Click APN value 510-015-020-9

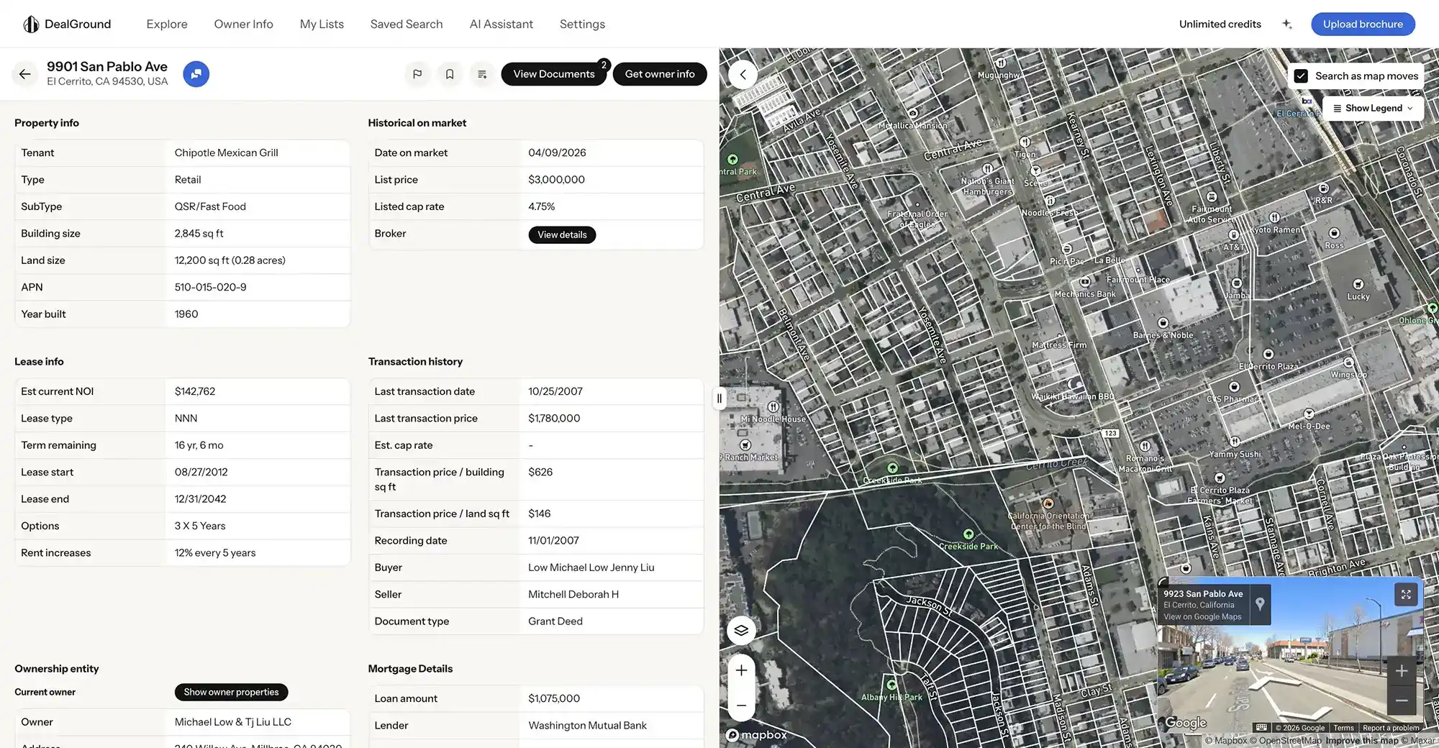210,287
